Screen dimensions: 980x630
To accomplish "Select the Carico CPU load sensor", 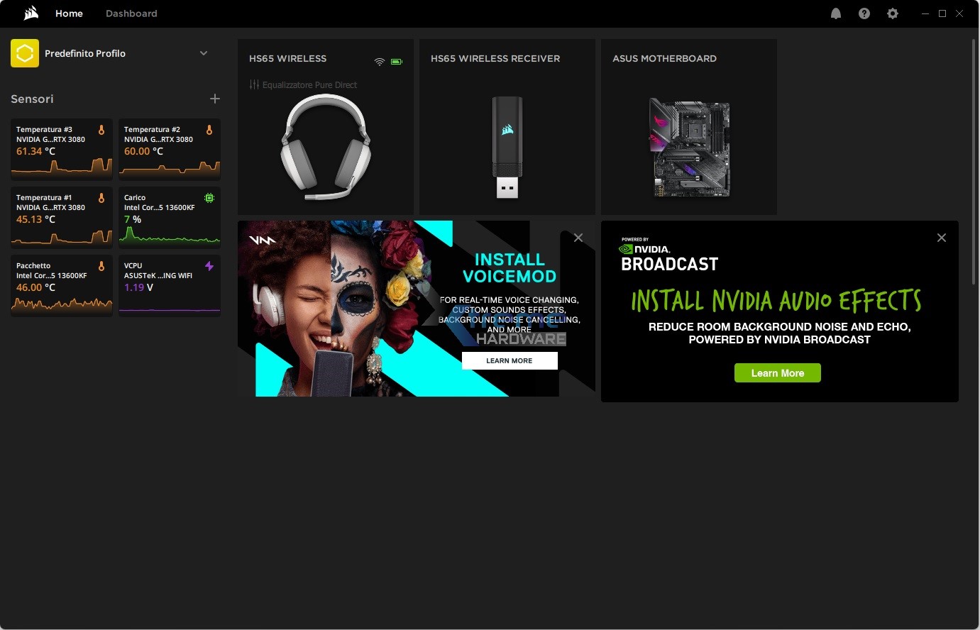I will point(169,216).
